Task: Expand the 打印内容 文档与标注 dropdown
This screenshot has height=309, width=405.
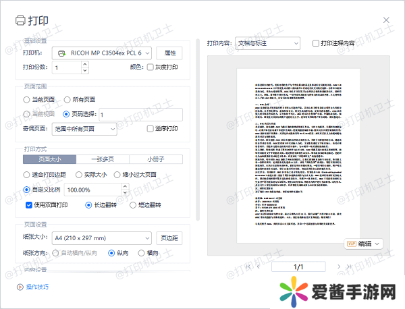Action: pyautogui.click(x=267, y=43)
